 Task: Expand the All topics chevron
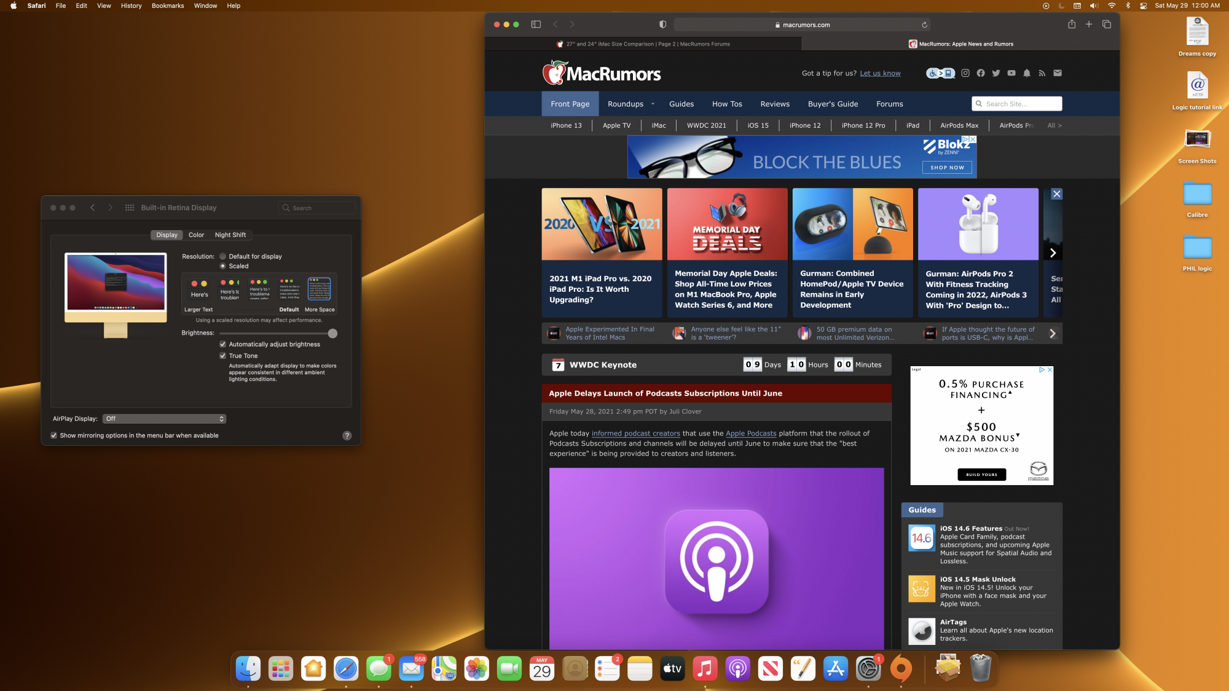click(x=1054, y=125)
